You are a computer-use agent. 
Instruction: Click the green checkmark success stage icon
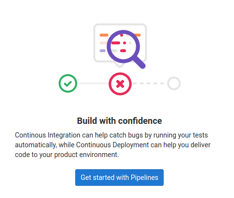pyautogui.click(x=68, y=83)
